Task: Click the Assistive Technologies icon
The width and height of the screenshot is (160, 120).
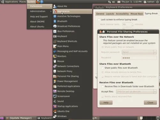Action: 55,16
